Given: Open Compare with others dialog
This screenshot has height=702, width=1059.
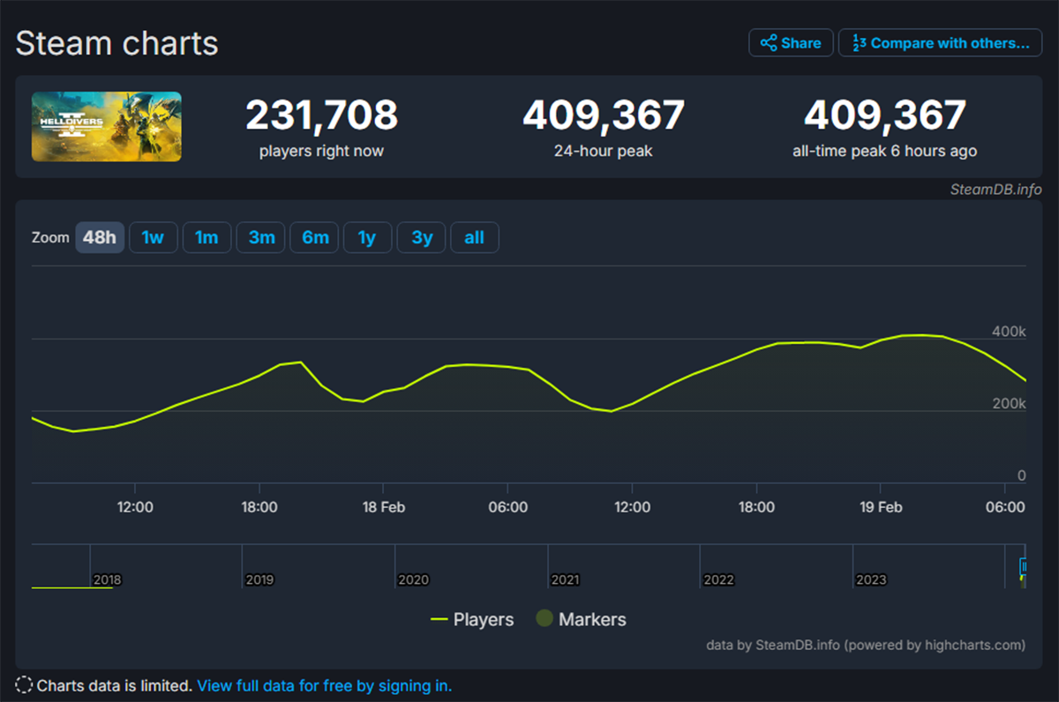Looking at the screenshot, I should (940, 42).
